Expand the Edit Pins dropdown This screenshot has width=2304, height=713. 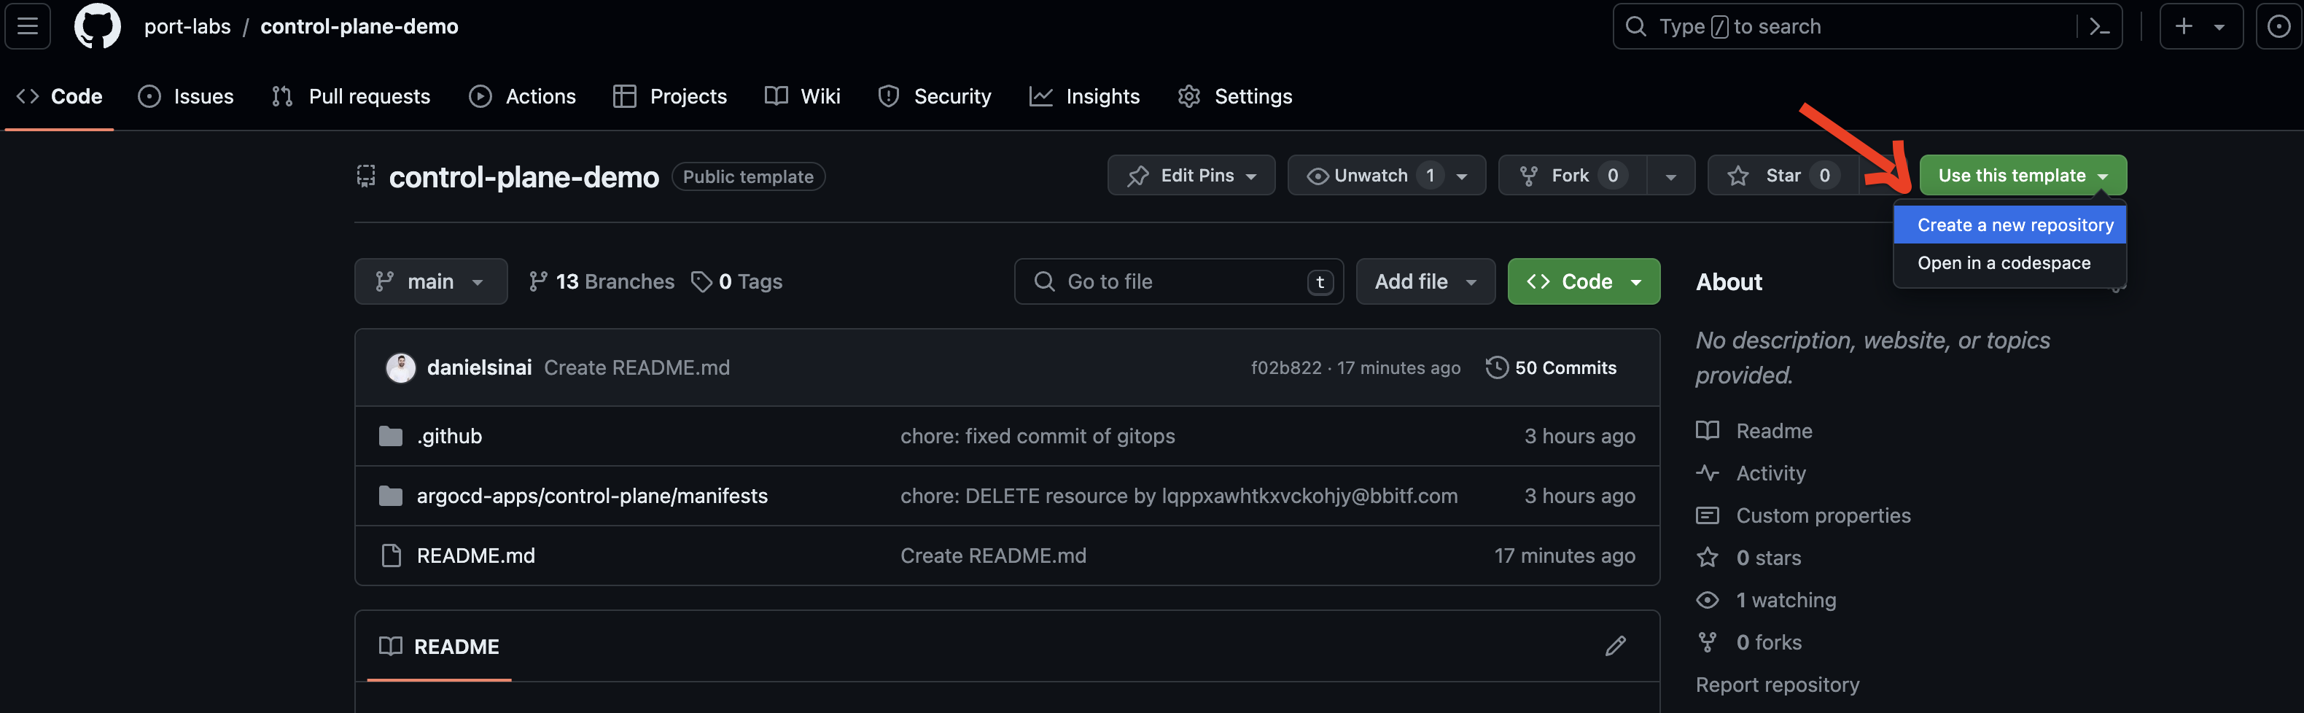(1191, 176)
